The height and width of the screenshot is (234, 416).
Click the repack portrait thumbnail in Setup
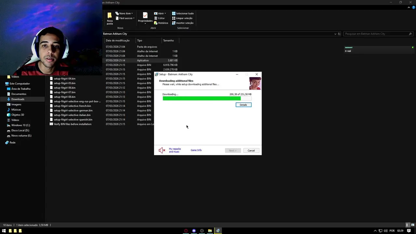[x=255, y=84]
